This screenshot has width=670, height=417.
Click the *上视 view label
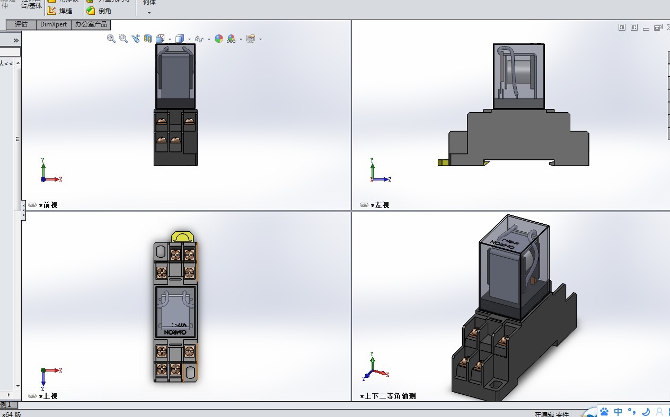(x=48, y=396)
